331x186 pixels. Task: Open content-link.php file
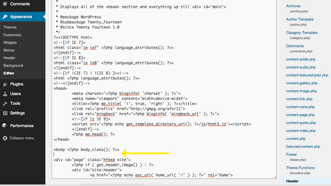pos(299,99)
